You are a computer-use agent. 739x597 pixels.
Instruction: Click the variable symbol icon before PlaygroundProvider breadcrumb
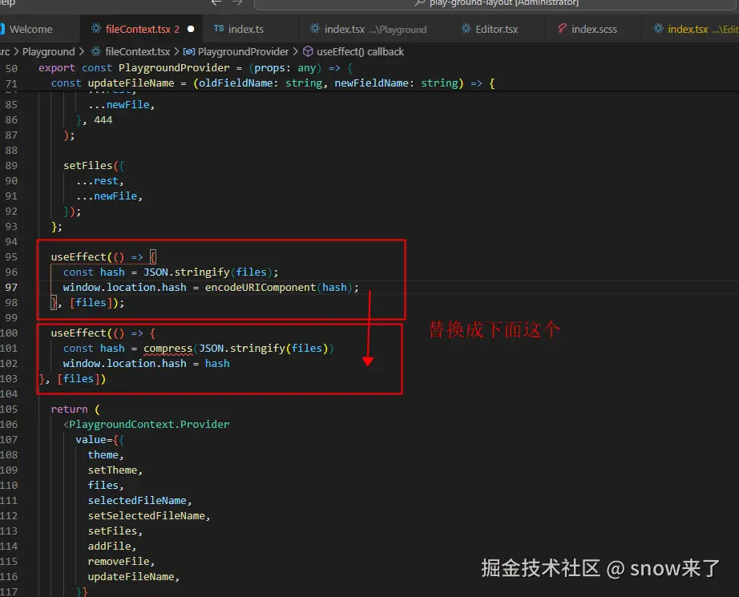pos(189,52)
